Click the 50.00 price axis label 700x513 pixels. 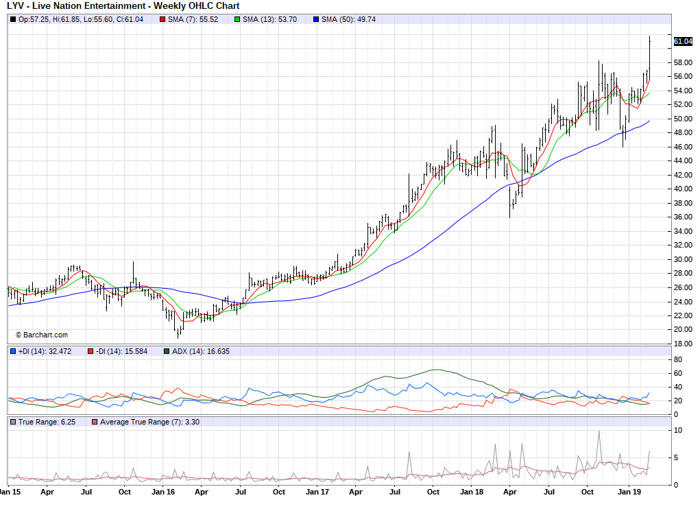coord(683,119)
